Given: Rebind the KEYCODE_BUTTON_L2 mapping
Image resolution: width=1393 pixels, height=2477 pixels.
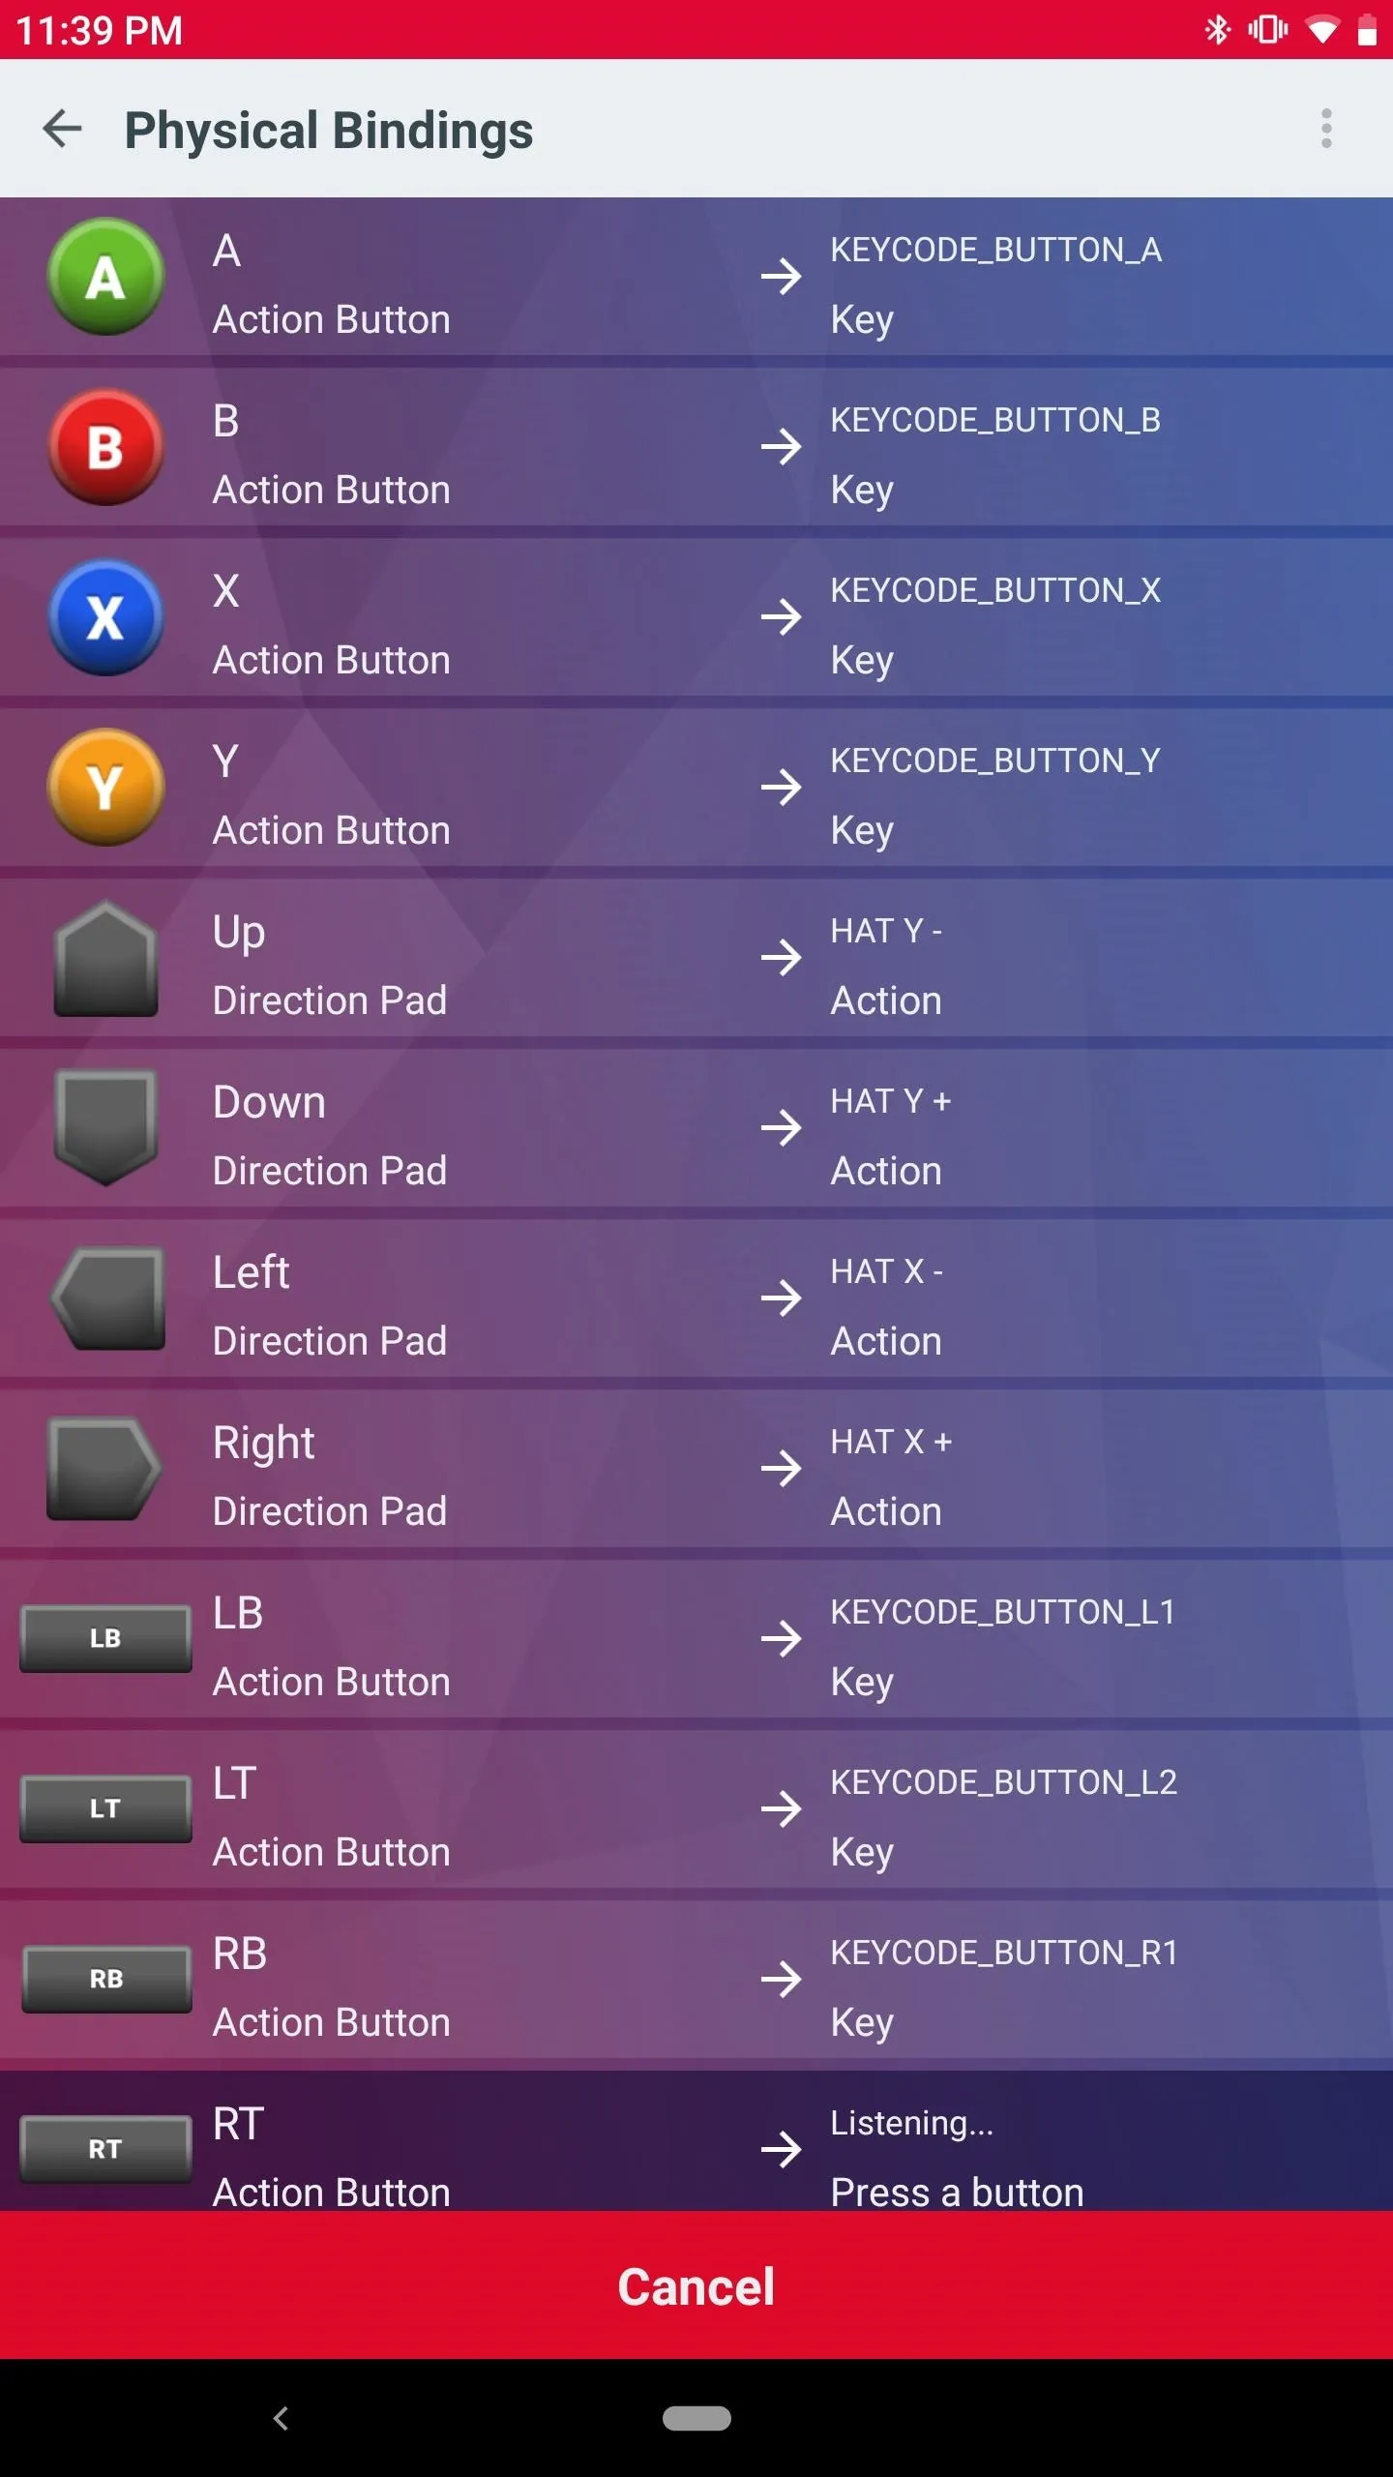Looking at the screenshot, I should (696, 1809).
